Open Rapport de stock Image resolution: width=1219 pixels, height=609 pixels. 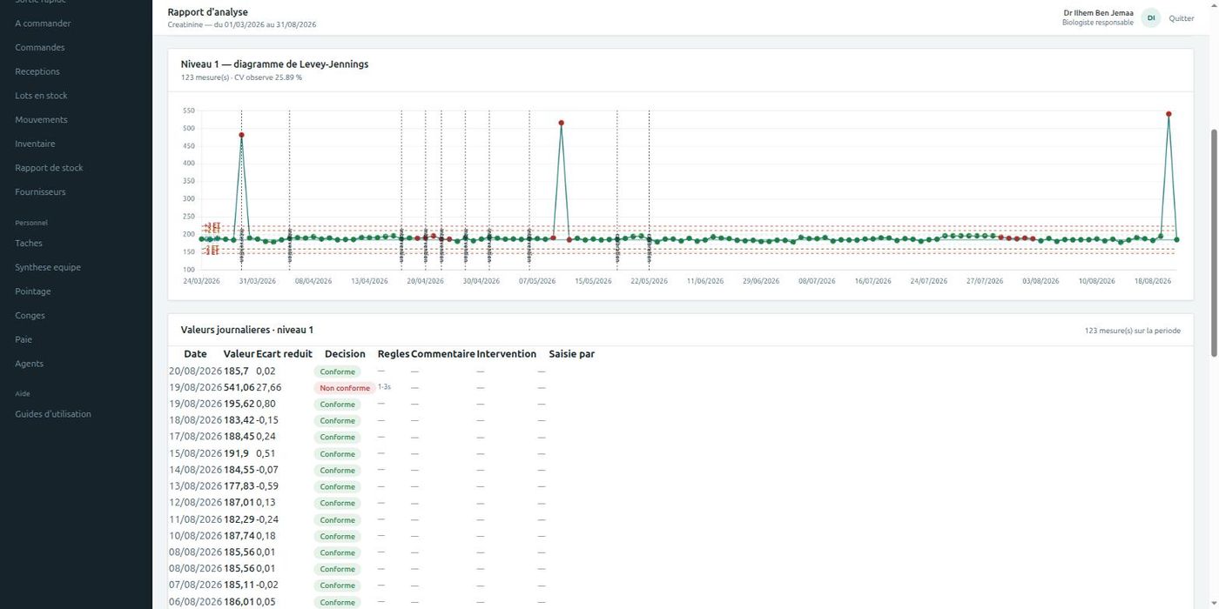(x=49, y=168)
